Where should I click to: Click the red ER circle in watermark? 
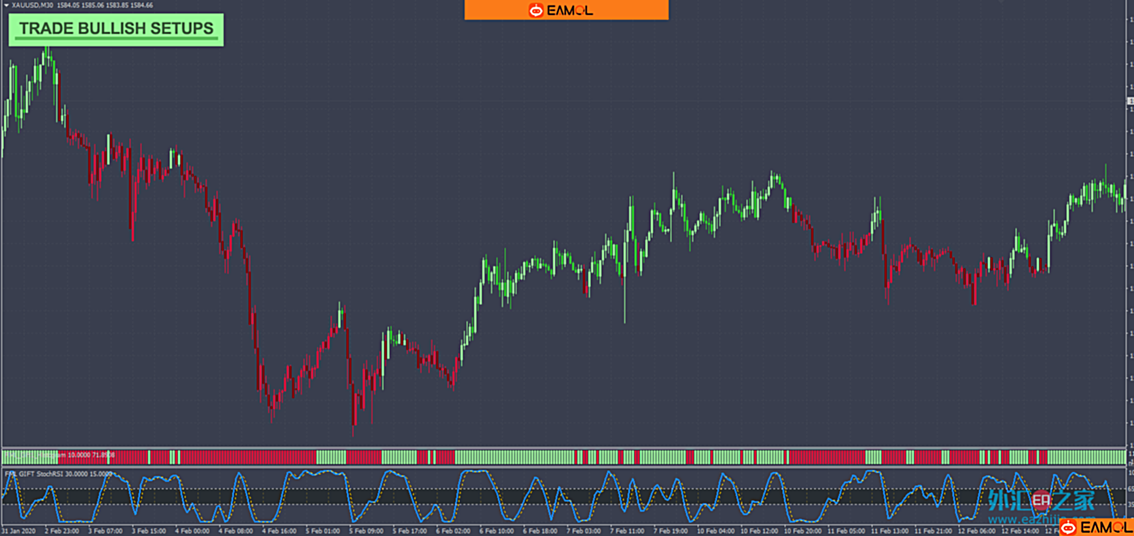click(x=1041, y=501)
